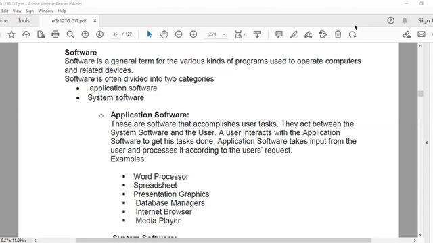This screenshot has width=433, height=243.
Task: Click the page size 8.27 x 11.69 in
Action: click(x=14, y=240)
